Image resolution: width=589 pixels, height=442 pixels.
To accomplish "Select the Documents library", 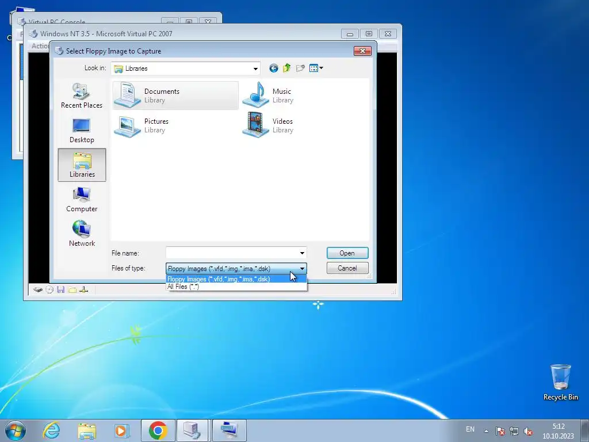I will click(175, 96).
